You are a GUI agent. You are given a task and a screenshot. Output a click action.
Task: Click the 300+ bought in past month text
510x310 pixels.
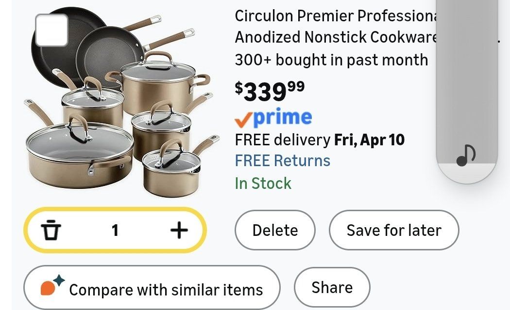coord(331,60)
